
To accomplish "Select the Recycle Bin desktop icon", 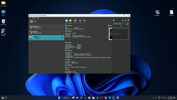I will pos(3,22).
